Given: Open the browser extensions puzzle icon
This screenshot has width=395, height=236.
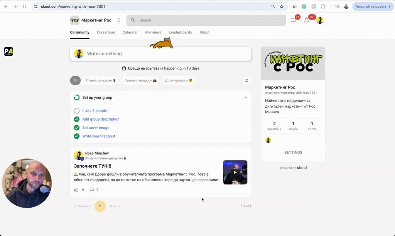Looking at the screenshot, I should [x=323, y=7].
